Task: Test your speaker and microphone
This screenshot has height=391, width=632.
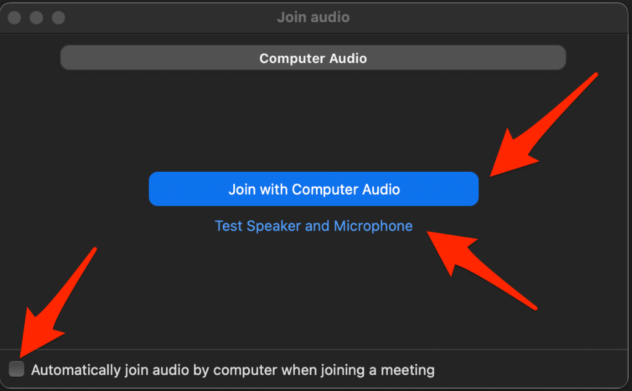Action: 314,226
